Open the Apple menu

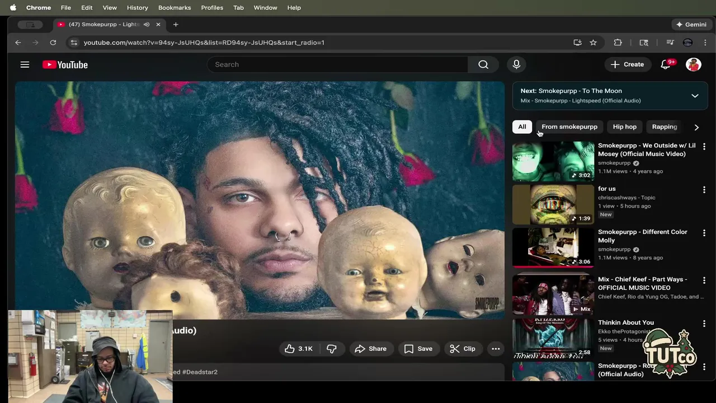click(x=13, y=8)
